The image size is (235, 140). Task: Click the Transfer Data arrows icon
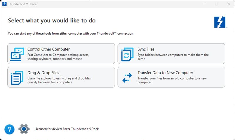tap(127, 77)
